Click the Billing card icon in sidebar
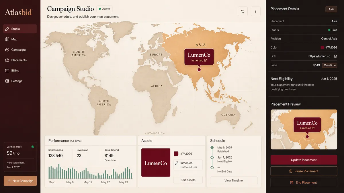Viewport: 344px width, 193px height. coord(7,71)
